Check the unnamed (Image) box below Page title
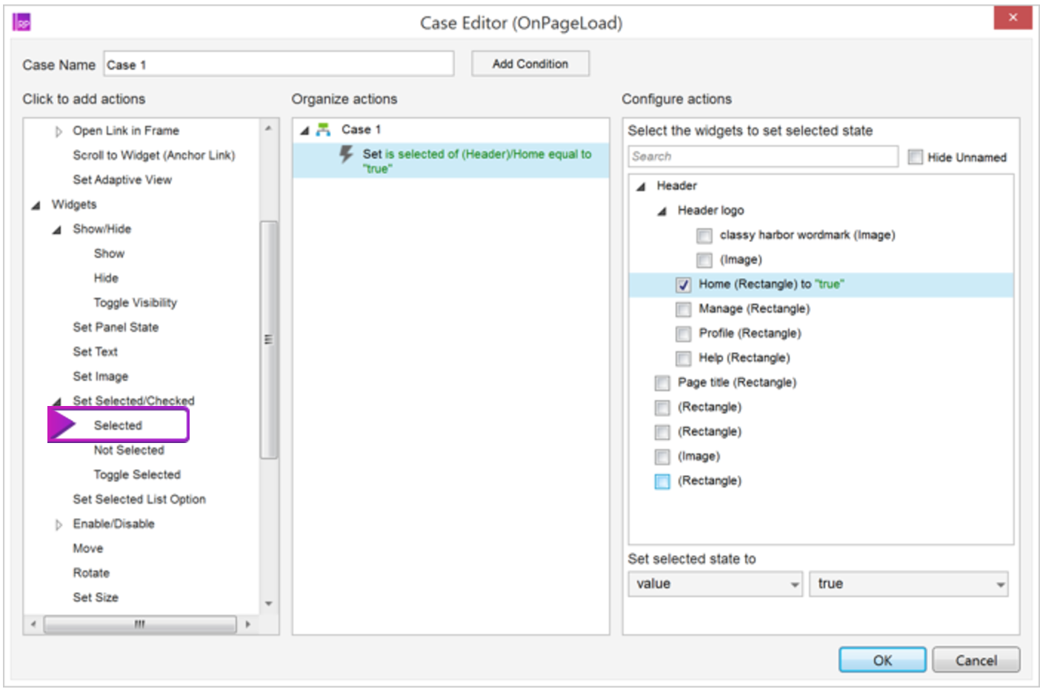This screenshot has width=1040, height=689. [662, 456]
